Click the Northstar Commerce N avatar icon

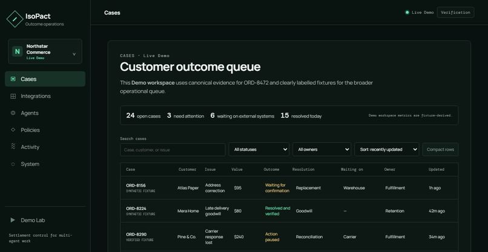(x=17, y=51)
